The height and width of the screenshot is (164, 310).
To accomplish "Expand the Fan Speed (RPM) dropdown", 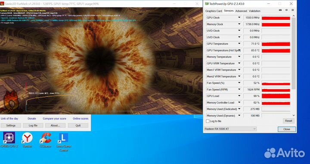I will (x=239, y=89).
